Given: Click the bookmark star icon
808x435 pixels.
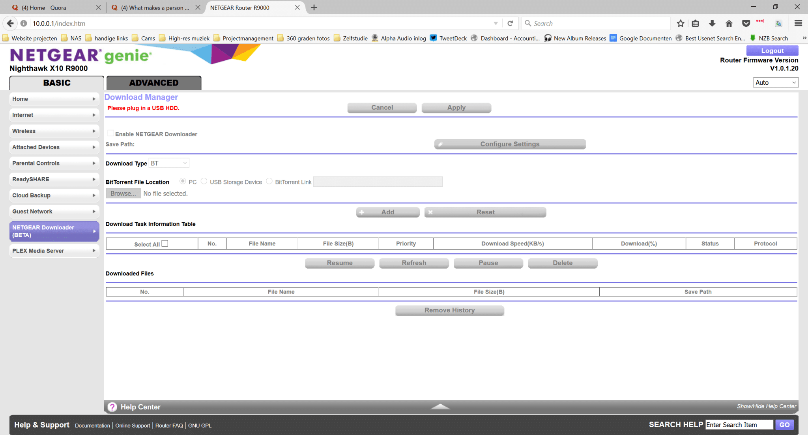Looking at the screenshot, I should coord(681,23).
